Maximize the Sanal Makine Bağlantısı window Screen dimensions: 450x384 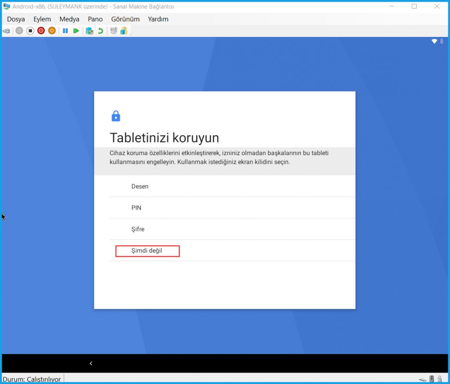click(414, 6)
